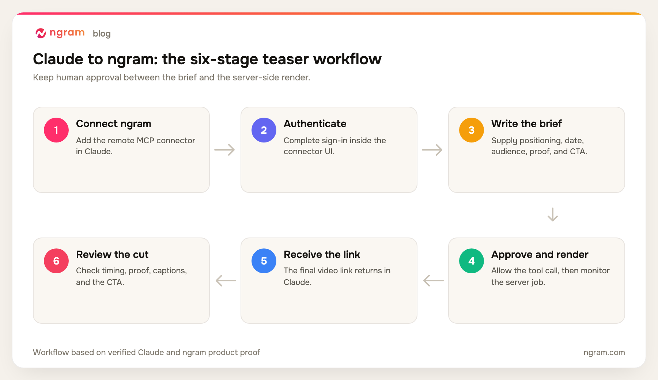
Task: Click the pink circle numbered 1
Action: pyautogui.click(x=56, y=130)
